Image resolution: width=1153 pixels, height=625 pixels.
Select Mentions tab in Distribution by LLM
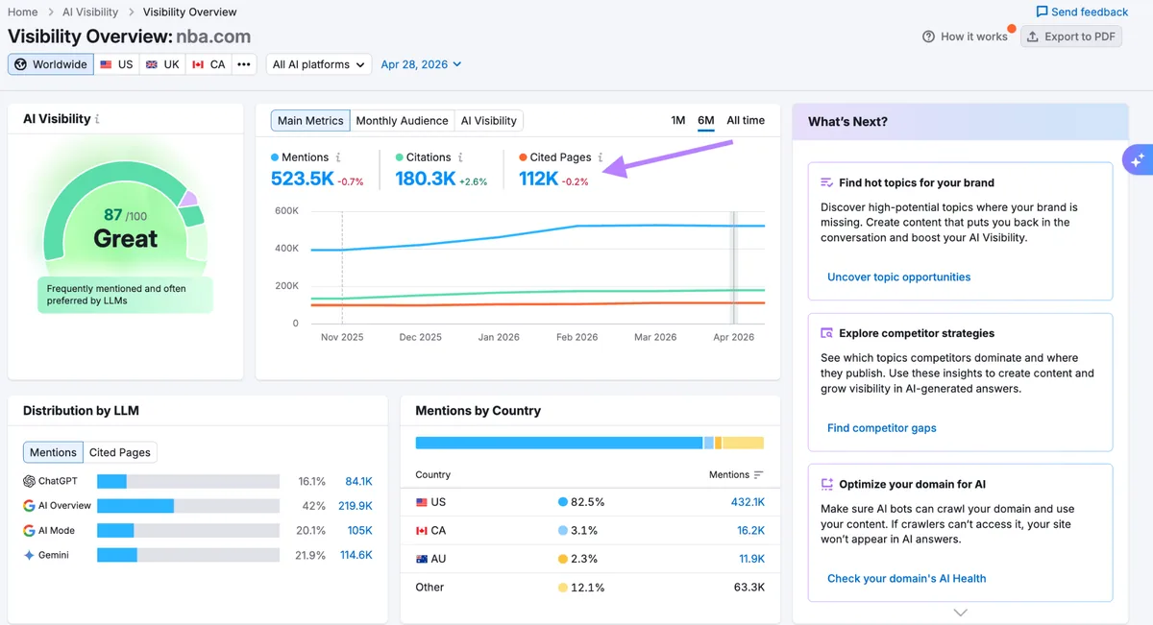(x=53, y=452)
